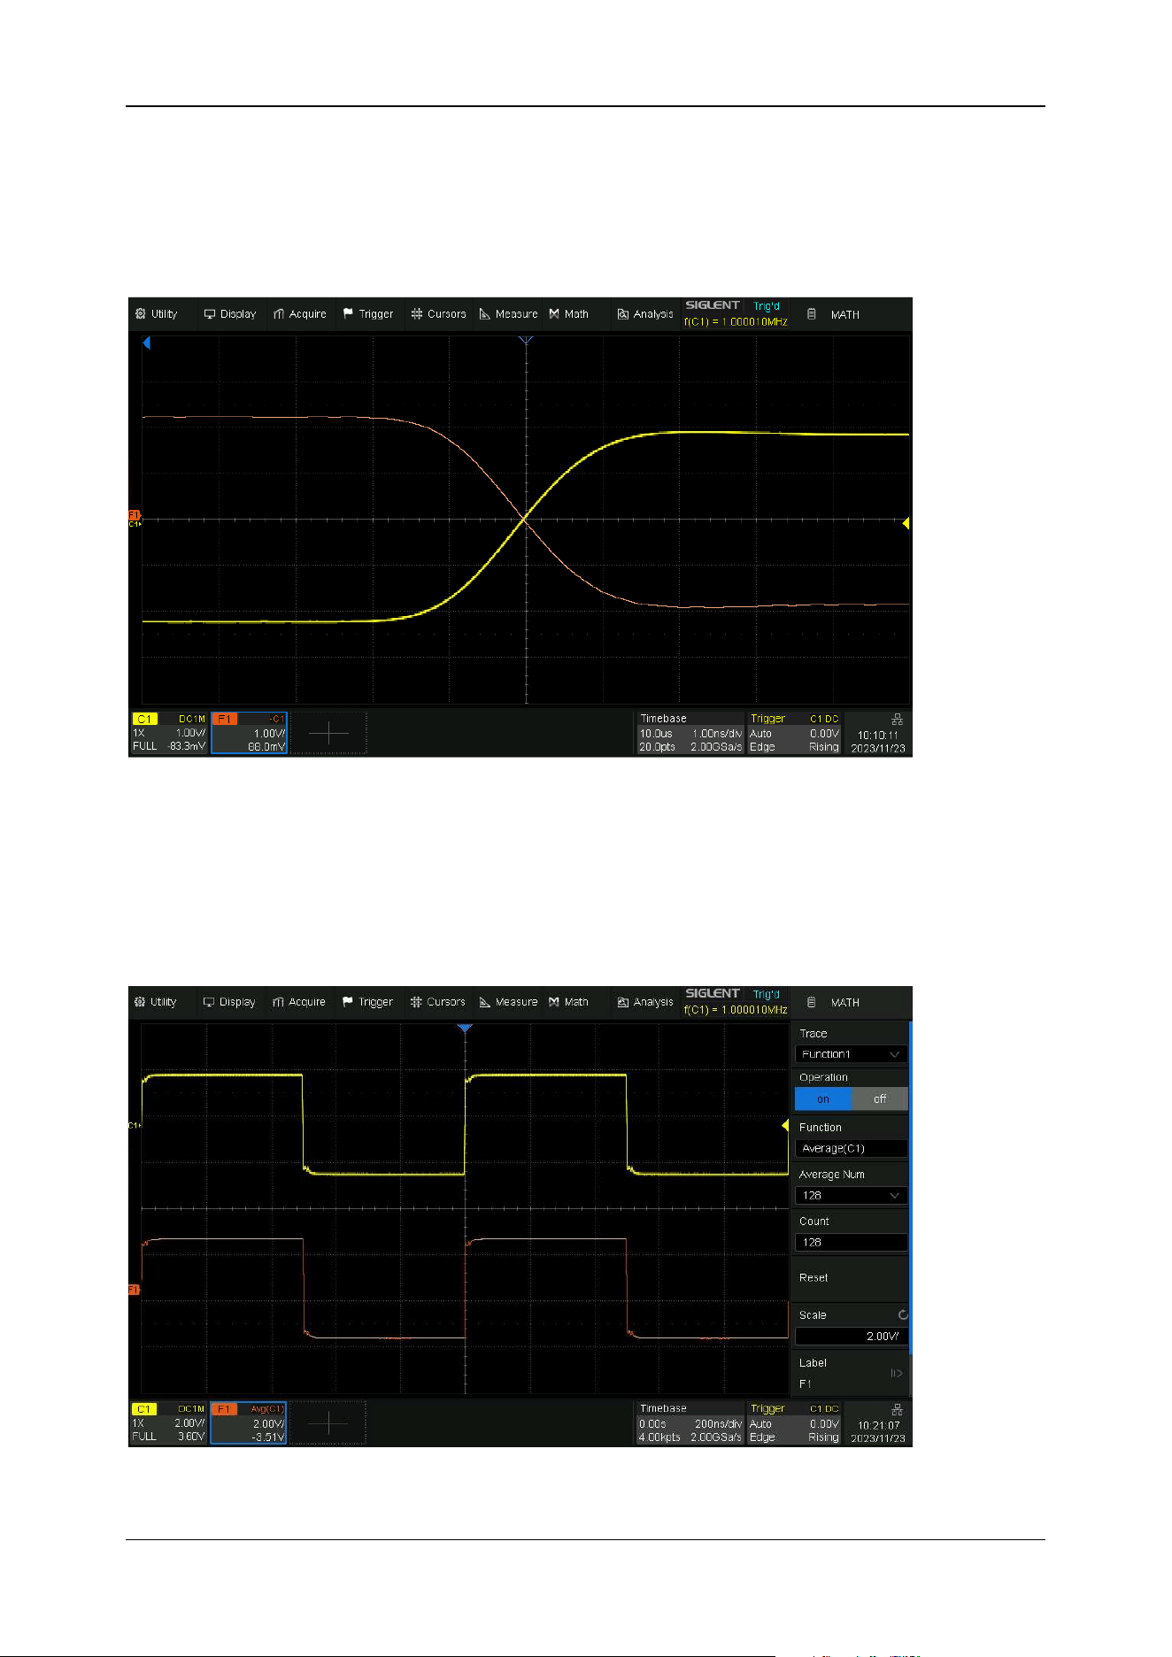
Task: Open Cursors menu in upper oscilloscope screenshot
Action: pos(438,314)
